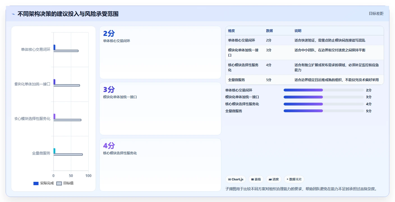Viewport: 395px width, 202px height.
Task: Click the progress bar for 模块化单体加统一接口
Action: point(323,97)
